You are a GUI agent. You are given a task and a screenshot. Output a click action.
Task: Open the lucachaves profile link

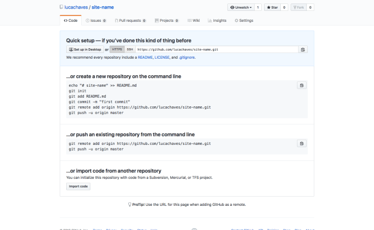pos(76,7)
